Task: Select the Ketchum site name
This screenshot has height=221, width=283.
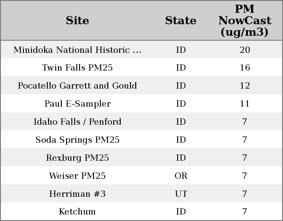Action: click(x=77, y=212)
